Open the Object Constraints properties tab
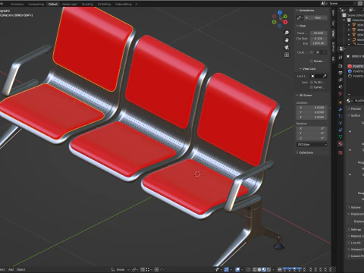The height and width of the screenshot is (273, 364). pos(340,130)
